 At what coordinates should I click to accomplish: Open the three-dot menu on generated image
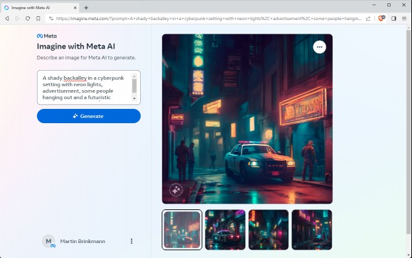click(319, 47)
